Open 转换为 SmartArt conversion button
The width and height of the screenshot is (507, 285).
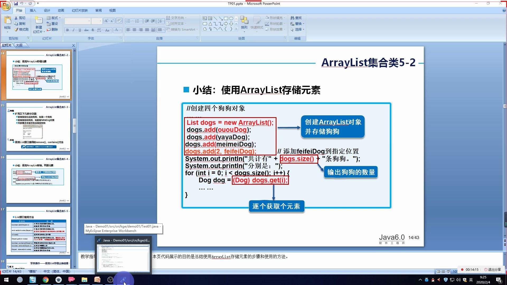coord(182,30)
